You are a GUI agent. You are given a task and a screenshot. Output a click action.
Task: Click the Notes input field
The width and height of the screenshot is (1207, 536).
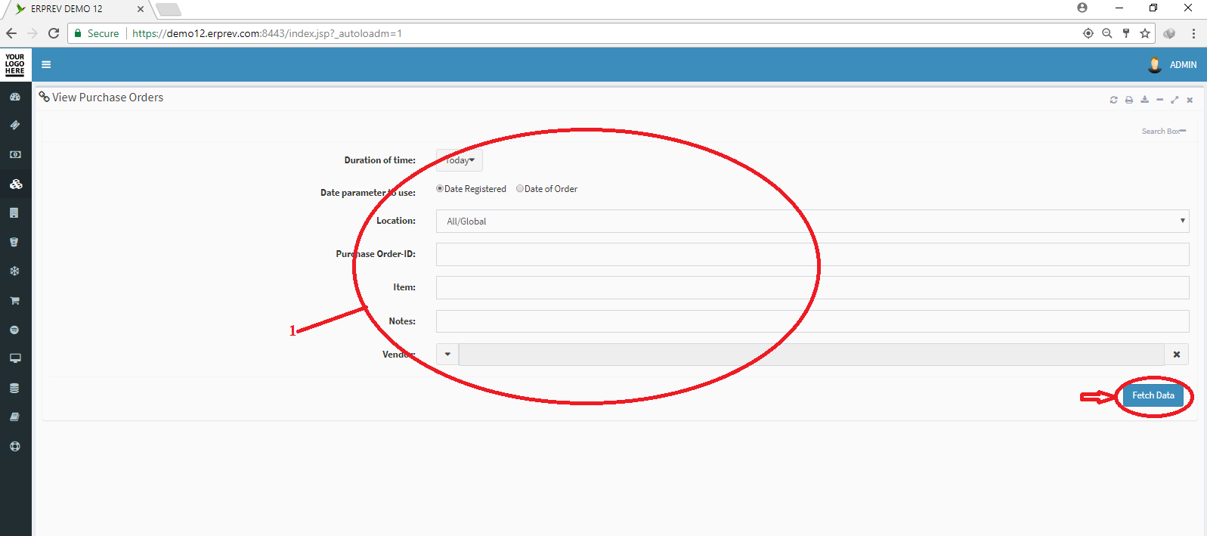[x=812, y=321]
